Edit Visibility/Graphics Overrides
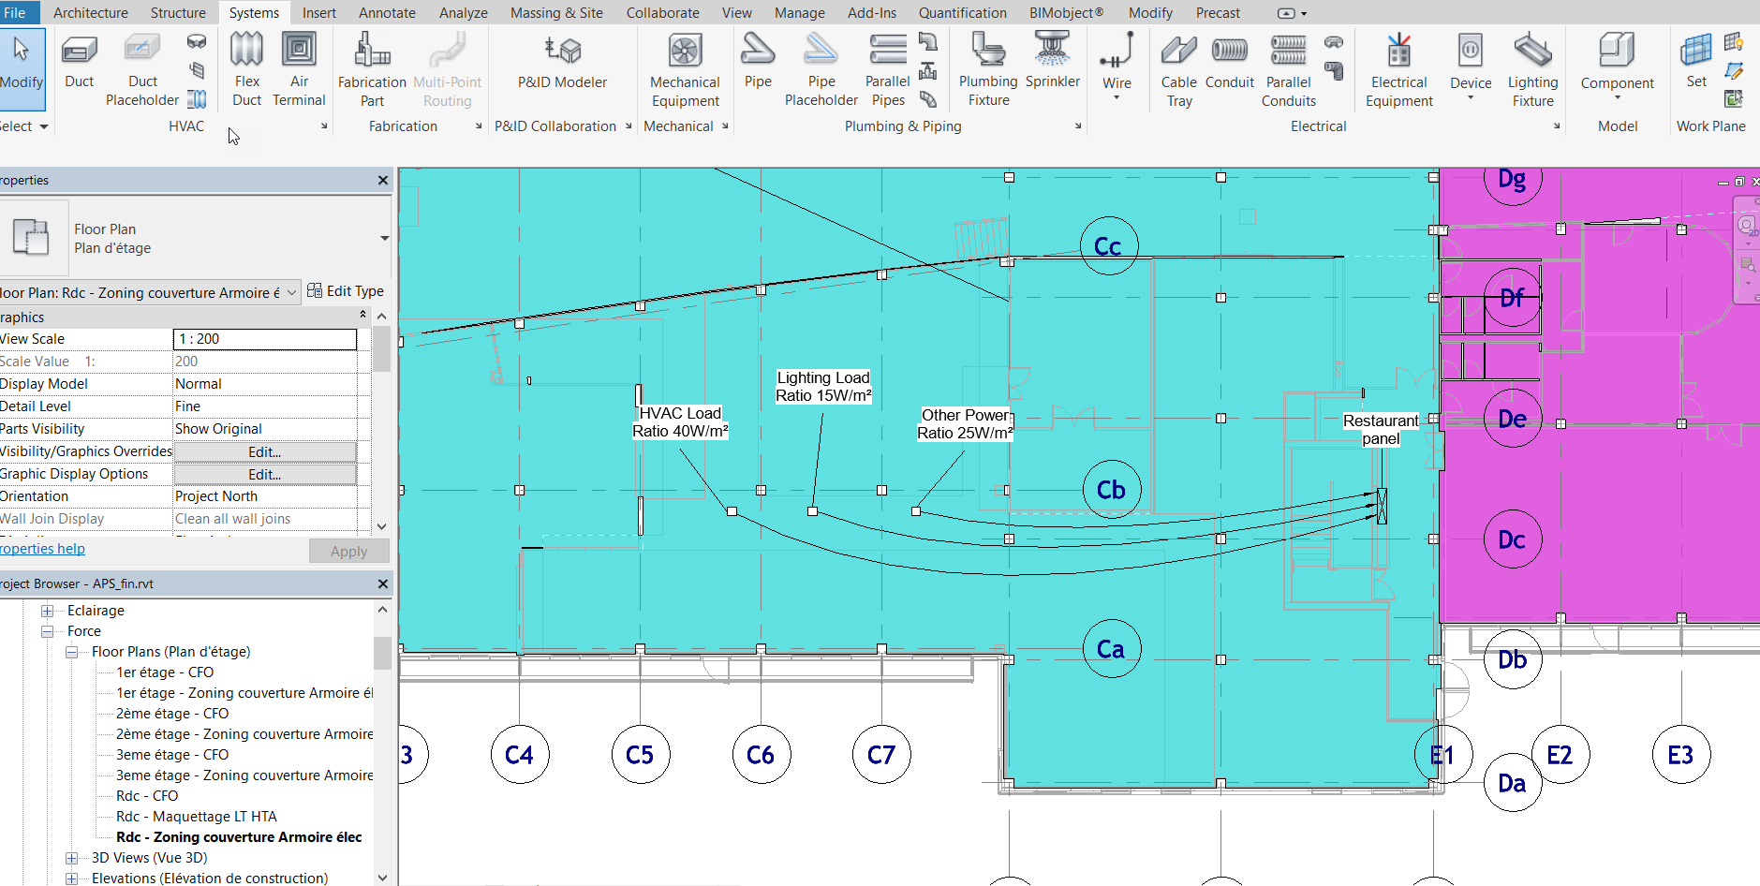The height and width of the screenshot is (886, 1760). pyautogui.click(x=264, y=451)
